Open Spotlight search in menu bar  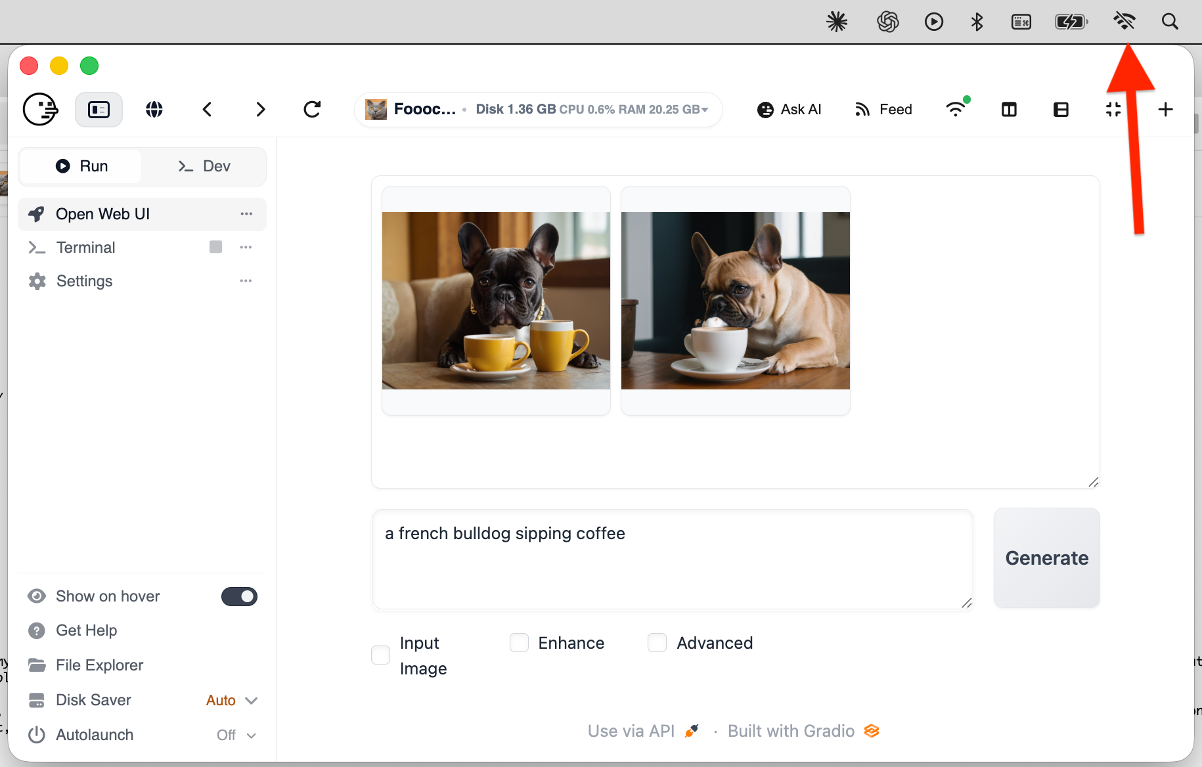point(1170,22)
